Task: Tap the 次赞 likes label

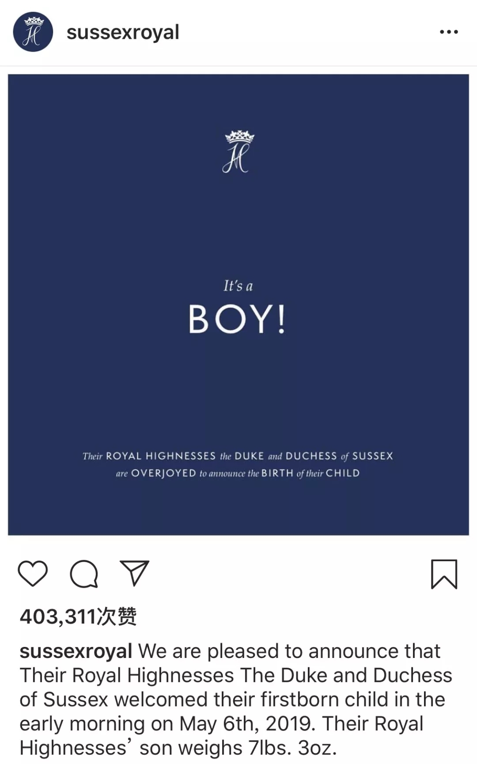Action: pyautogui.click(x=117, y=616)
